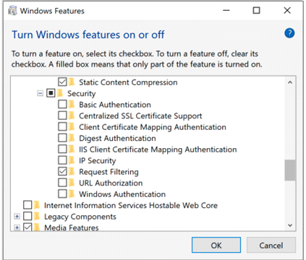Viewport: 306px width, 260px height.
Task: Select the Digest Authentication tree item
Action: pyautogui.click(x=117, y=138)
